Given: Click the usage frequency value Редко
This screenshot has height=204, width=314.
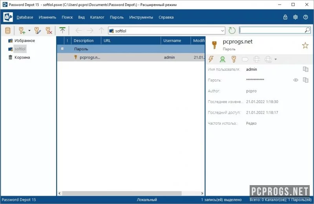Looking at the screenshot, I should tap(251, 123).
